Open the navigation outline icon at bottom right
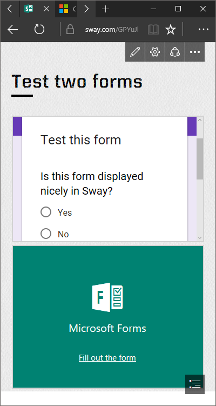This screenshot has height=406, width=216. [x=195, y=384]
